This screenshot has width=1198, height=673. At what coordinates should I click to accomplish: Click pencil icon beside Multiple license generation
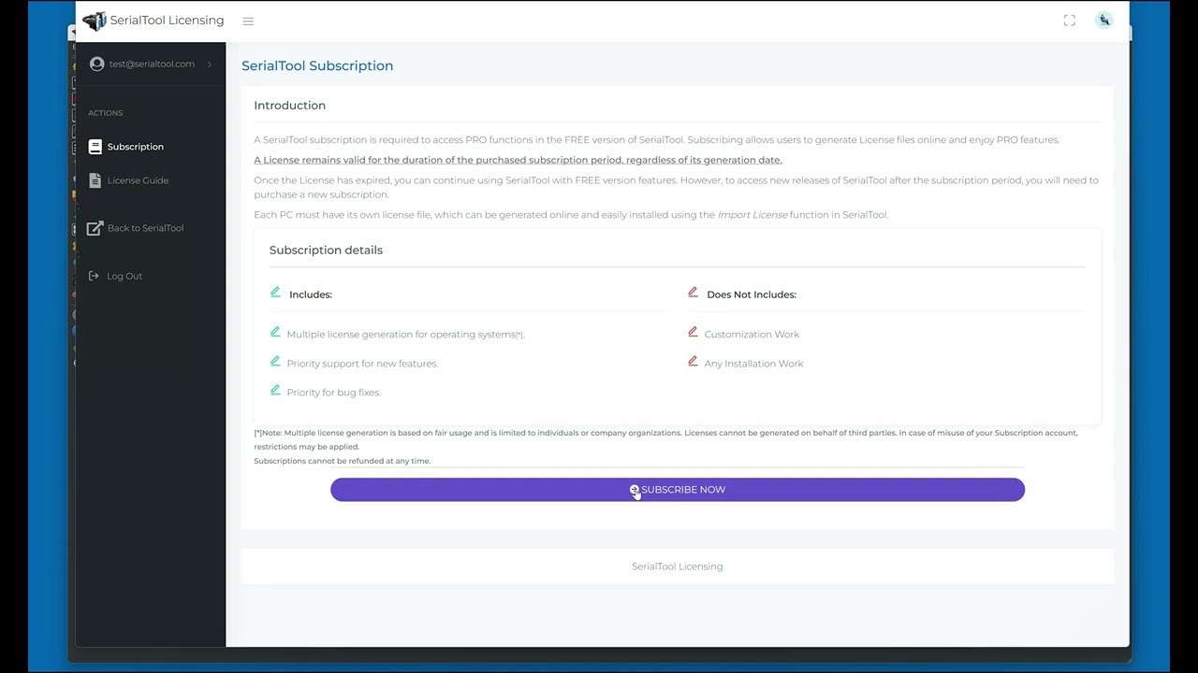pyautogui.click(x=275, y=332)
